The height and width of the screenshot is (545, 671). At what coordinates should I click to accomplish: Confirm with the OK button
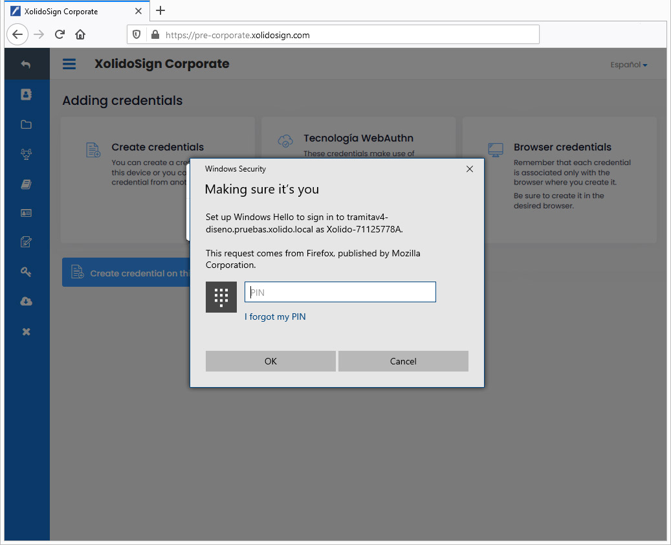(x=270, y=361)
